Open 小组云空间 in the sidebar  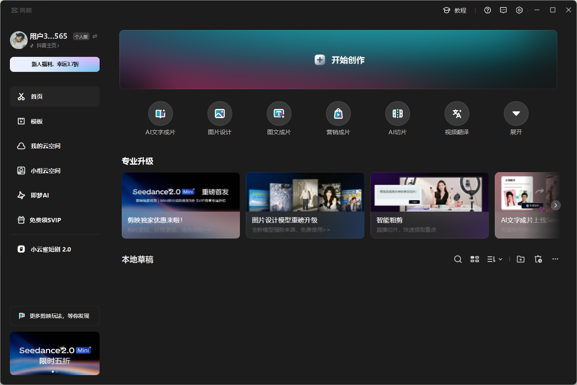[x=55, y=171]
